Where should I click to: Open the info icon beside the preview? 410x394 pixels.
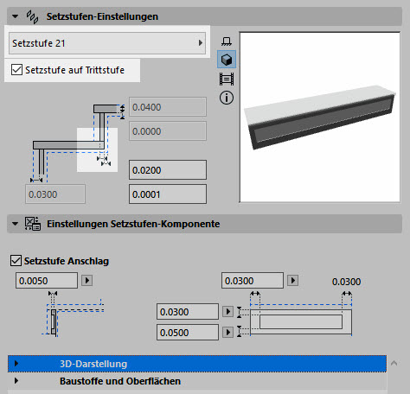[227, 98]
